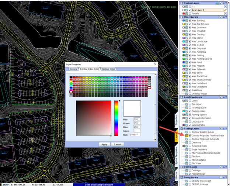Toggle Piping Design layer checkbox
The image size is (230, 186).
(190, 174)
